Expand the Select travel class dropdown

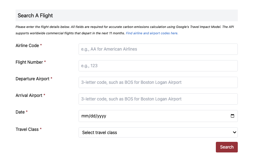(158, 132)
